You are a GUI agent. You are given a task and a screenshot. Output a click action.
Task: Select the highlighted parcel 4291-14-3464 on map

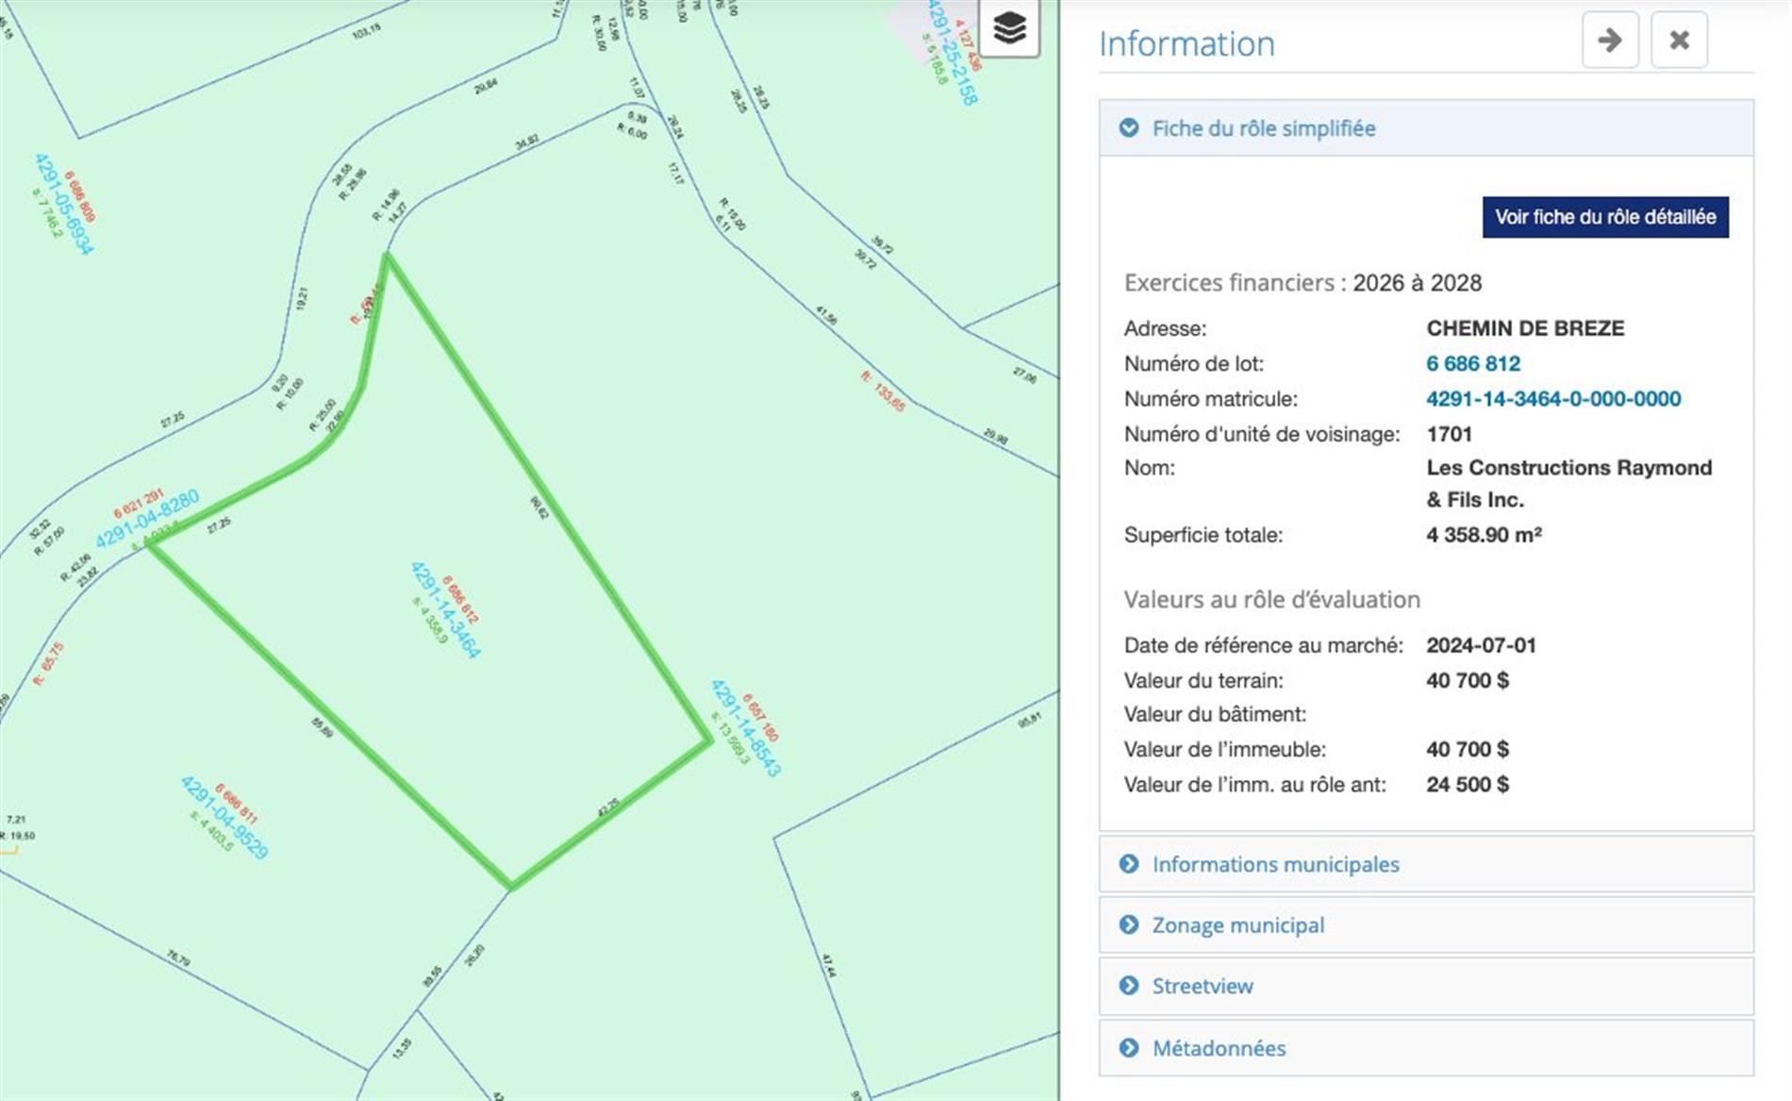point(445,610)
